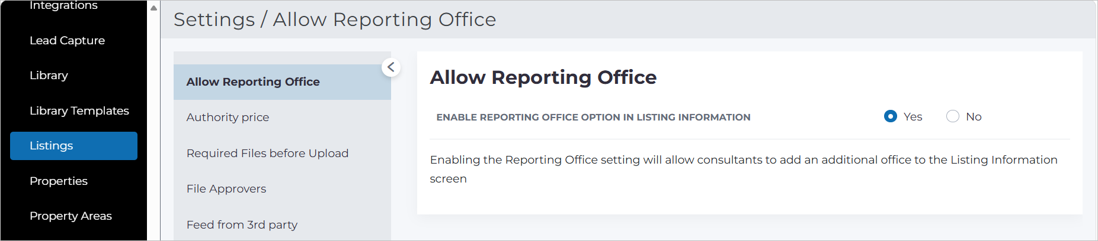The height and width of the screenshot is (241, 1098).
Task: Click the Settings breadcrumb heading
Action: click(x=214, y=19)
